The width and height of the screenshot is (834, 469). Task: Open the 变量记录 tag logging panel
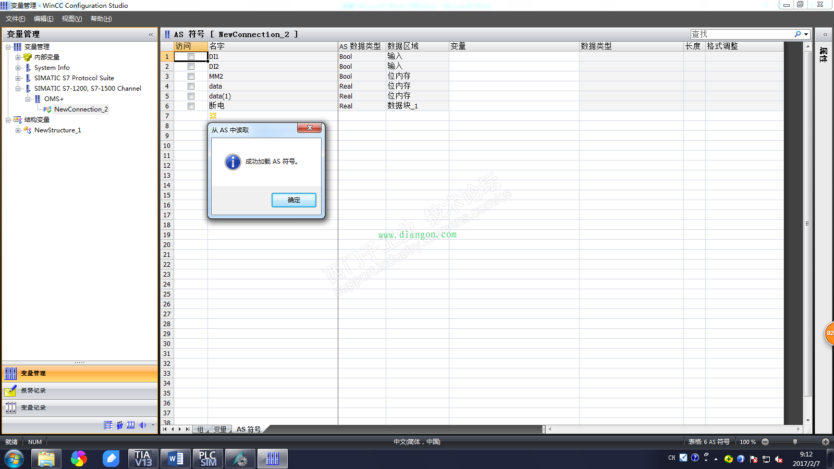(x=33, y=408)
